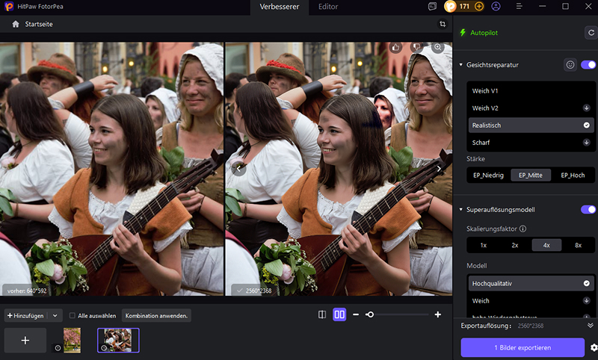Open the Hinzufügen dropdown arrow

coord(55,315)
